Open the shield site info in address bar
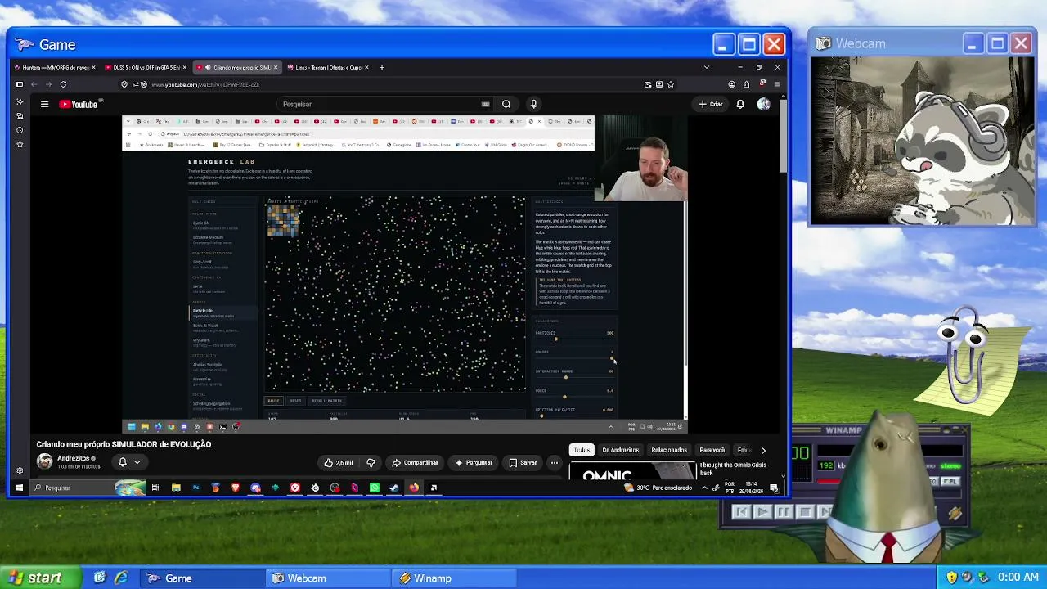 (124, 84)
